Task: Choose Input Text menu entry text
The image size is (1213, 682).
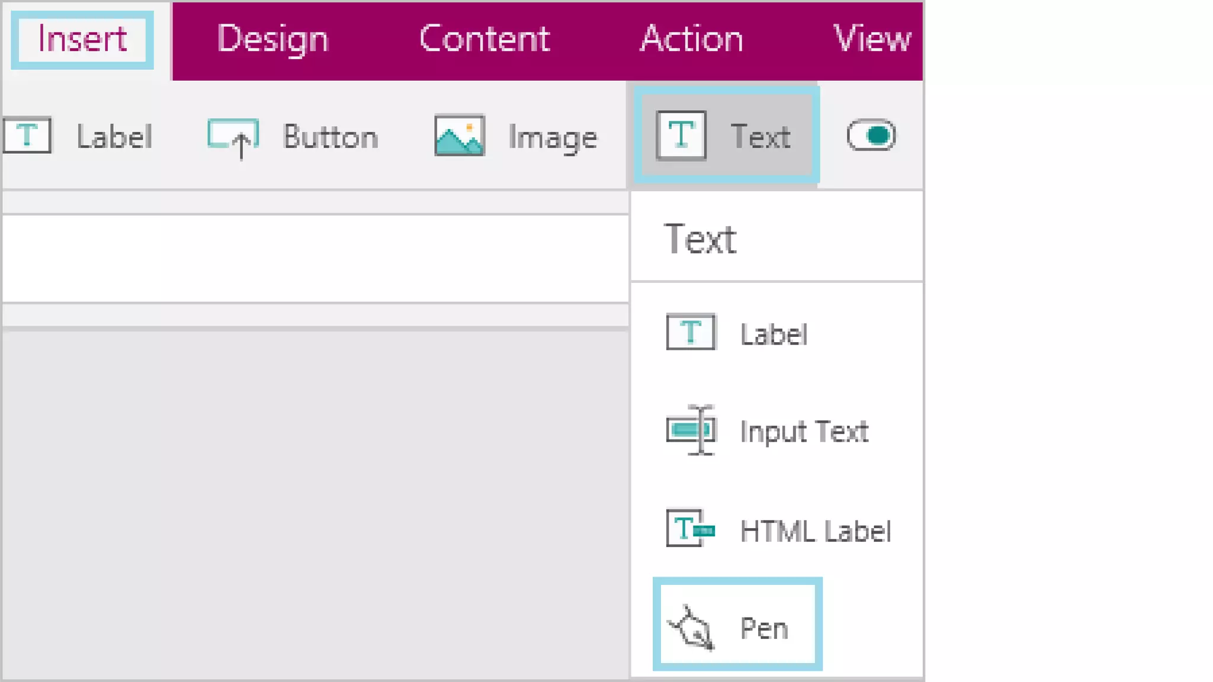Action: 804,432
